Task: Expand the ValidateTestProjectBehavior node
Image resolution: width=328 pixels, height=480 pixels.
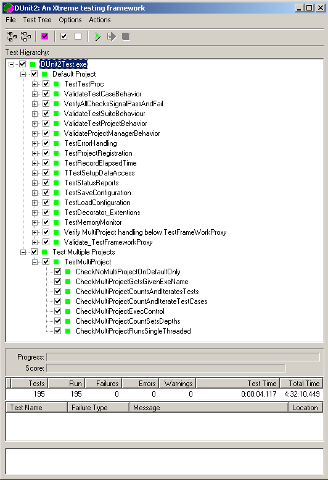Action: 35,124
